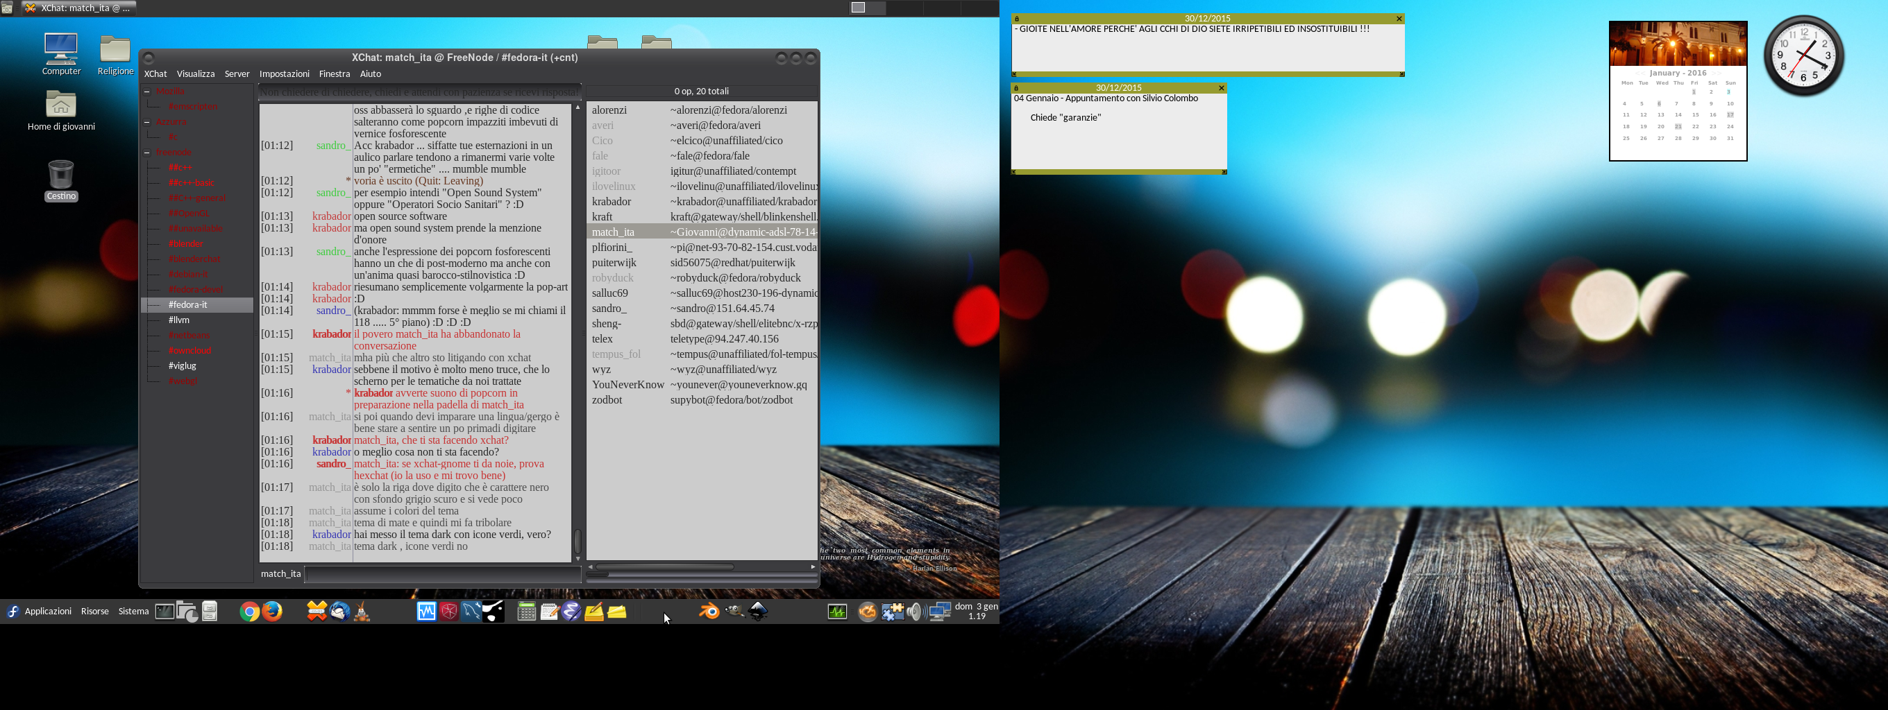This screenshot has height=710, width=1888.
Task: Switch to first workspace in switcher
Action: pos(867,8)
